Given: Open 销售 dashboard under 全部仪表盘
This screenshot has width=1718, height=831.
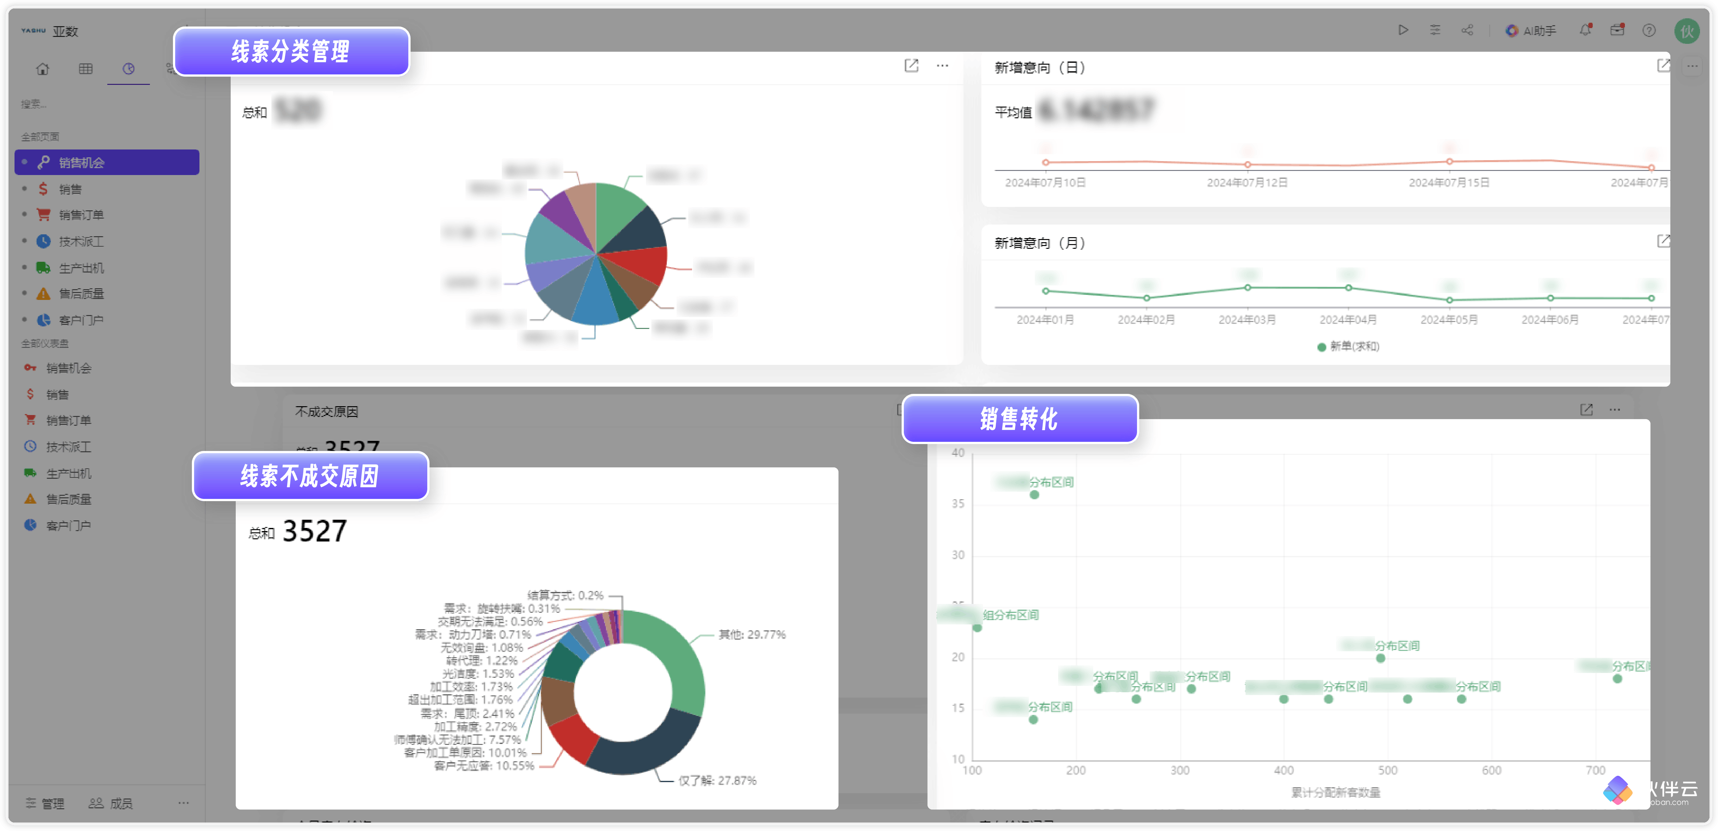Looking at the screenshot, I should 107,395.
